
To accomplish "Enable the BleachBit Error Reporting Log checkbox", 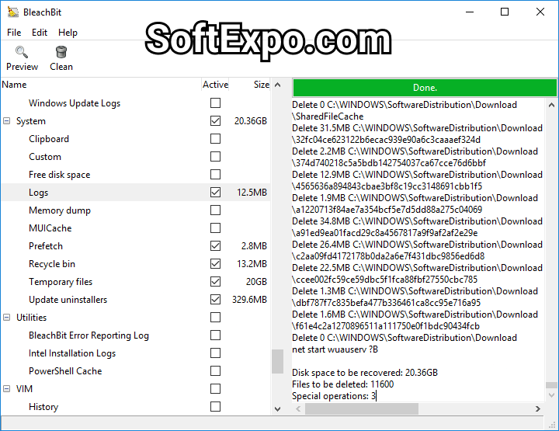I will pyautogui.click(x=215, y=335).
